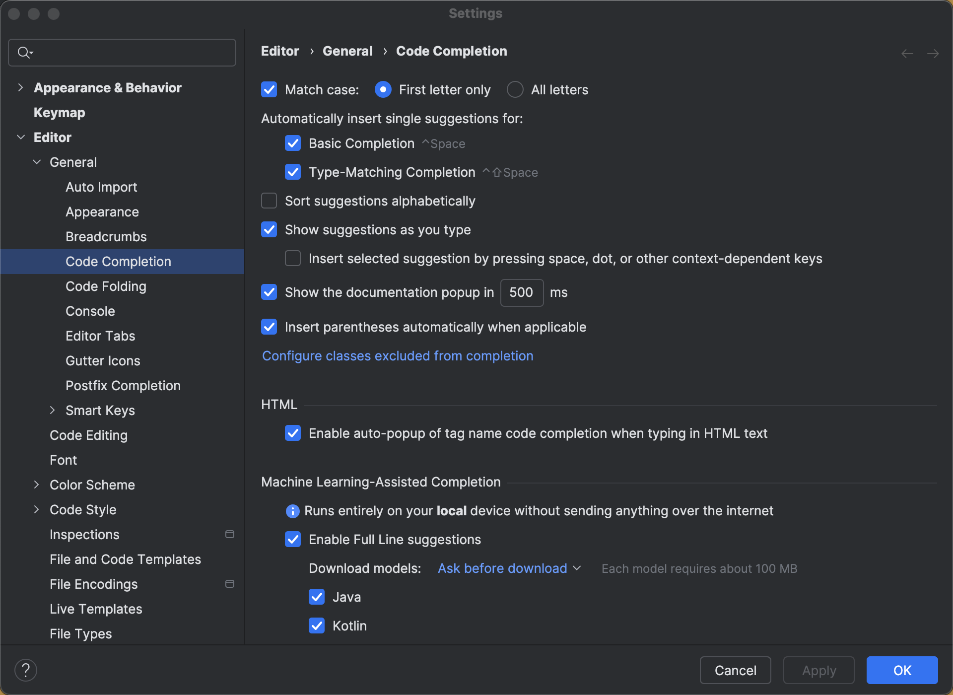Screen dimensions: 953x695
Task: Click the documentation popup delay field
Action: tap(522, 292)
